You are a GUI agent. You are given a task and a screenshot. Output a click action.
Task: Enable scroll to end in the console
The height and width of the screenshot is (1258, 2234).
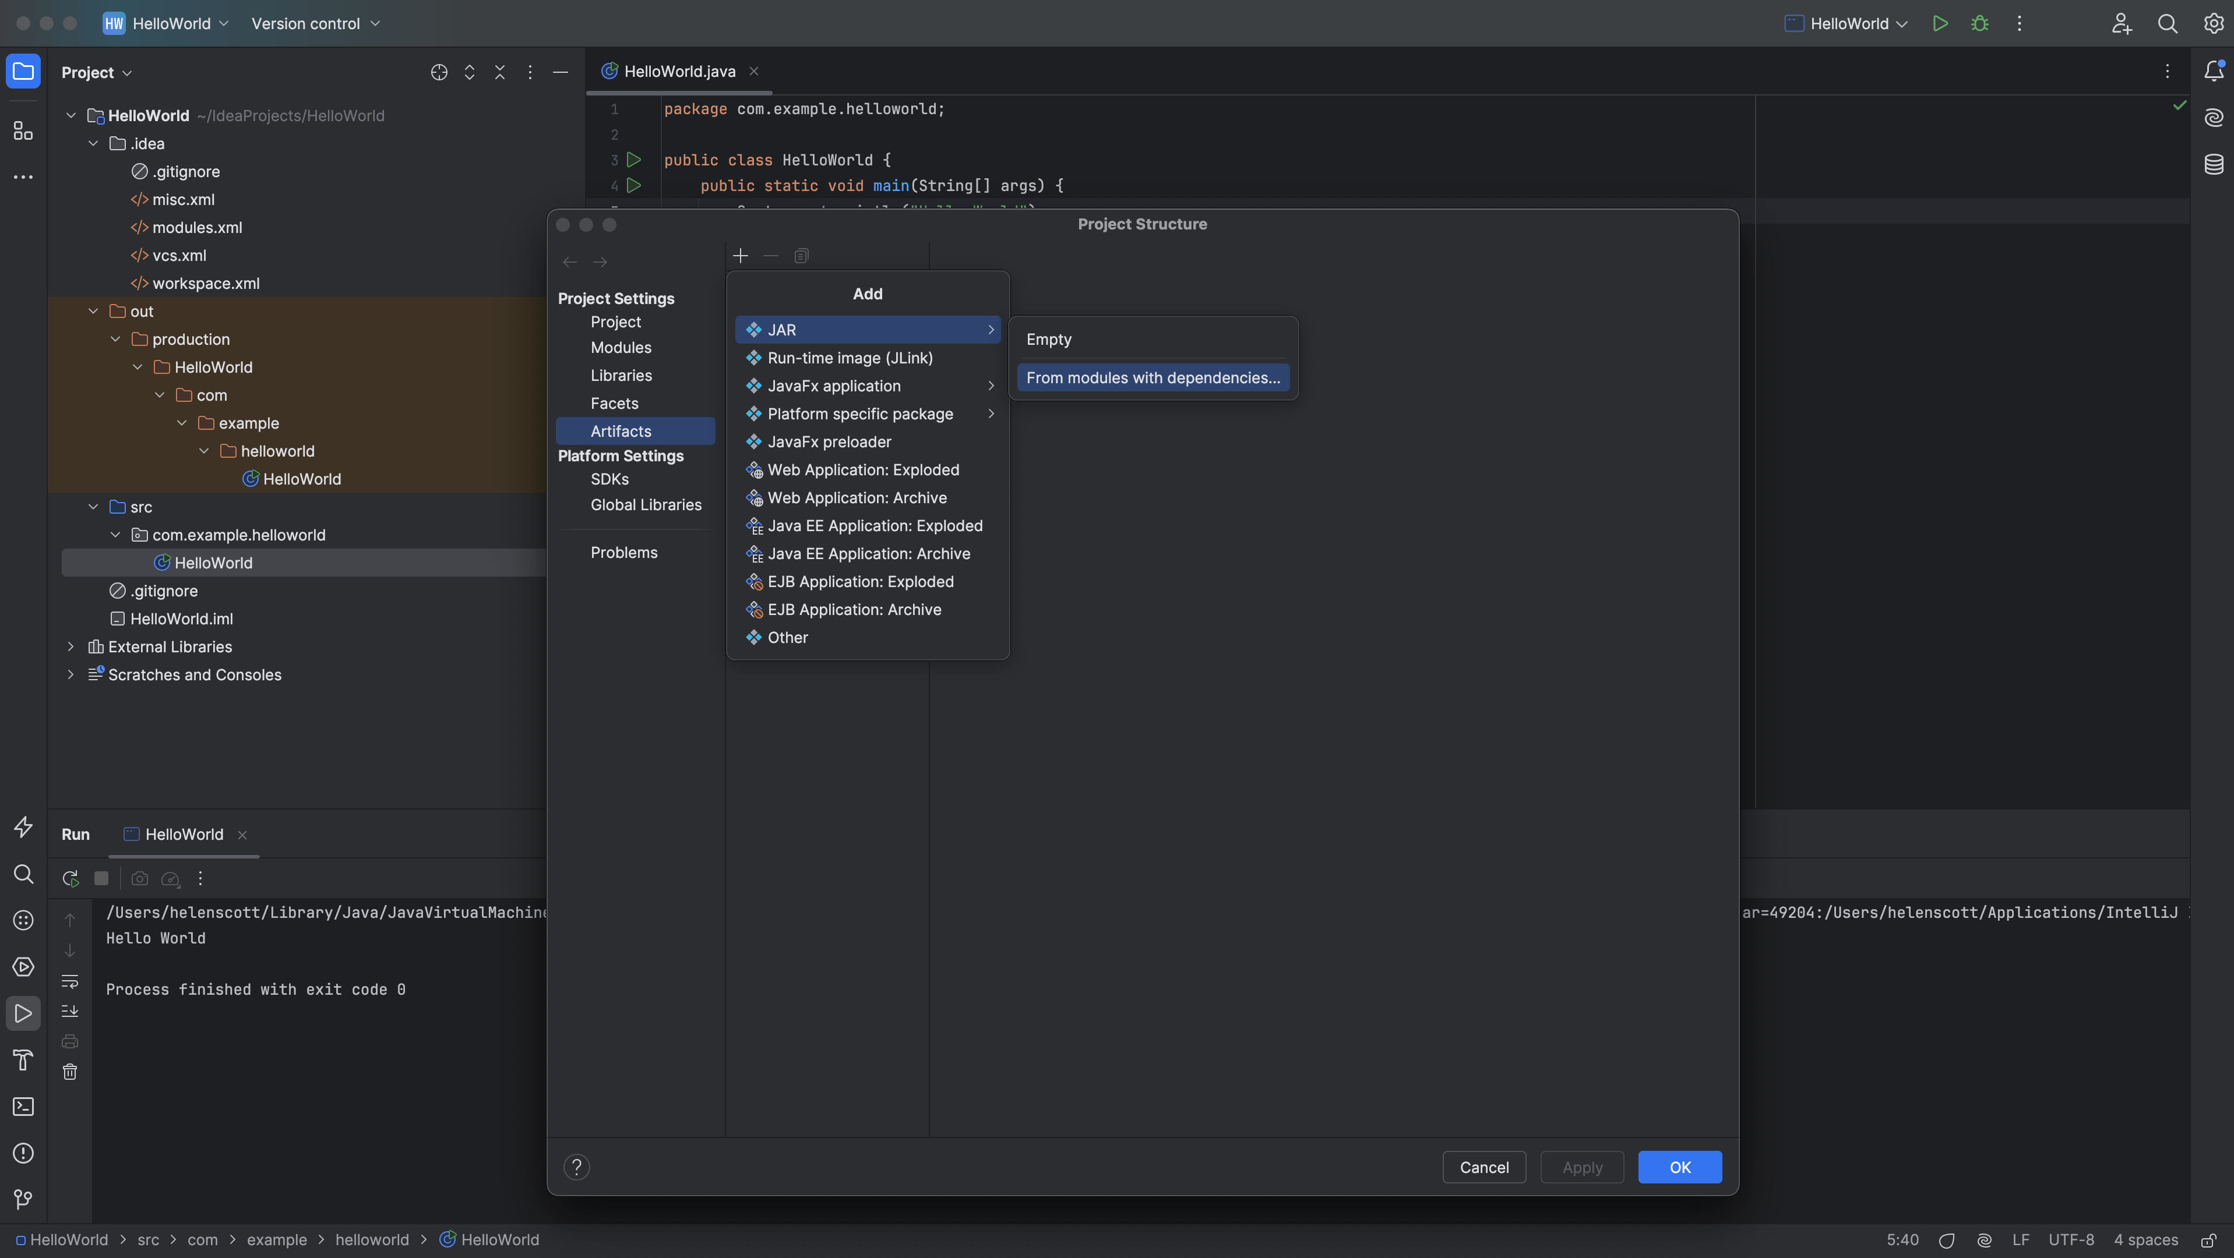pos(69,1010)
